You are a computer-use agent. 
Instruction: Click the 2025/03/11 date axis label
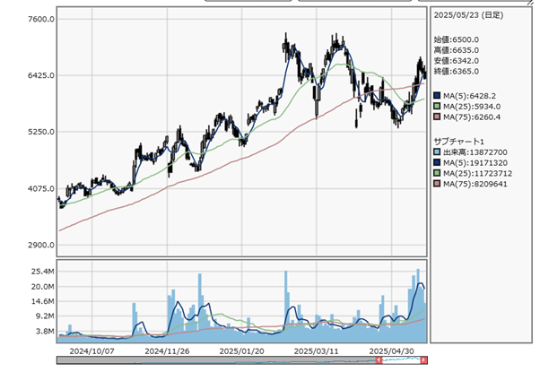click(x=316, y=351)
